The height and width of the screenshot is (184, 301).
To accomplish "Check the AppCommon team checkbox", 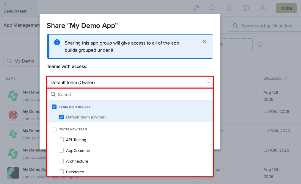I will click(61, 150).
